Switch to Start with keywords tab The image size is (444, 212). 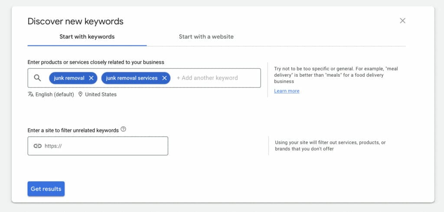[x=87, y=37]
